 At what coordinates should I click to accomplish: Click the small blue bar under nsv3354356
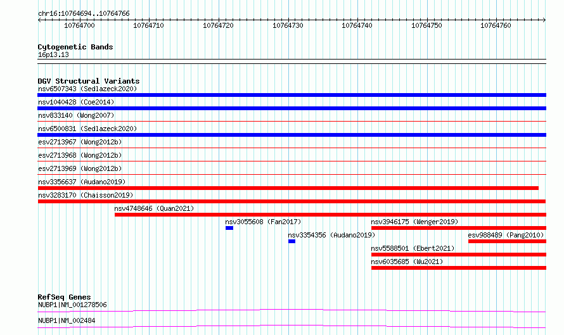292,241
